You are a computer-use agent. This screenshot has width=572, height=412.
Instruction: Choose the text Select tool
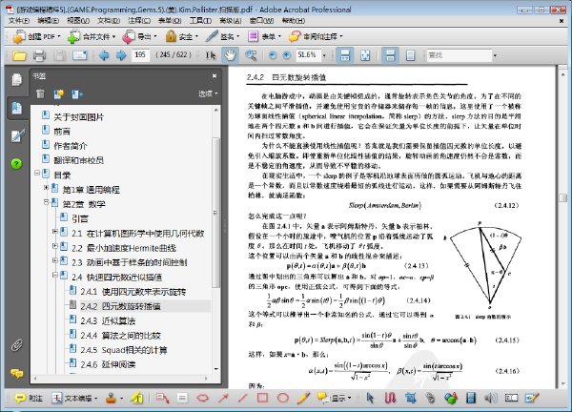click(210, 55)
